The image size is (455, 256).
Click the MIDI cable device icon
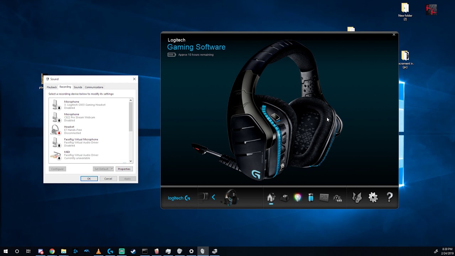(x=55, y=155)
